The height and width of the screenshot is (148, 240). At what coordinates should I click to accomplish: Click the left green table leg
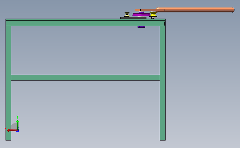point(8,83)
